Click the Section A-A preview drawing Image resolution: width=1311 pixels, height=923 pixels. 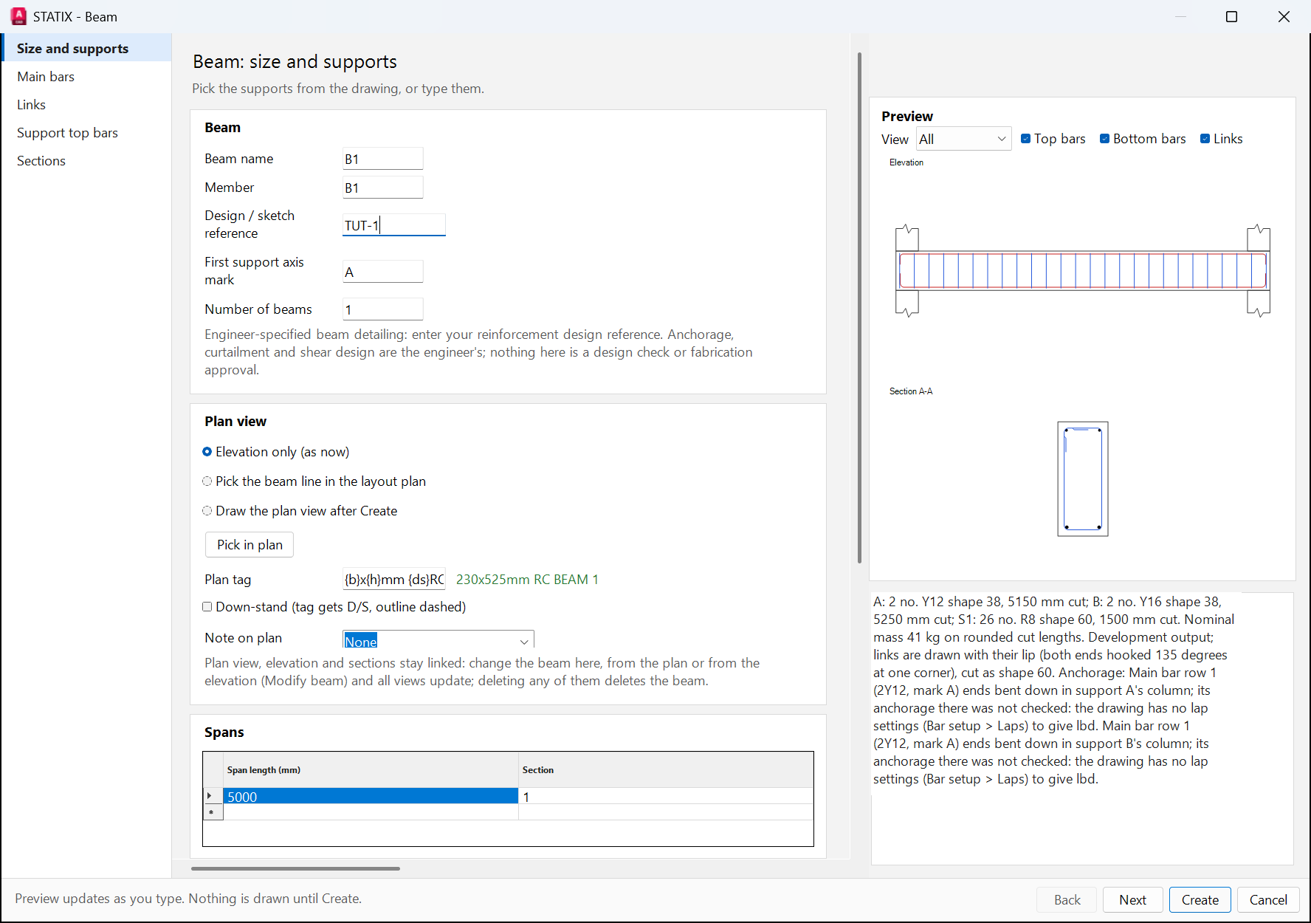point(1083,478)
